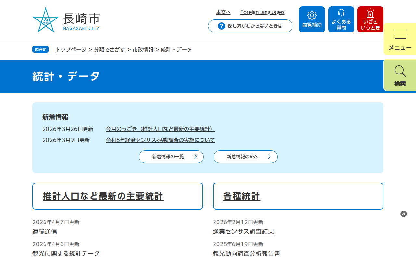416x260 pixels.
Task: Expand the 新着情報の一覧 chevron arrow
Action: point(195,157)
